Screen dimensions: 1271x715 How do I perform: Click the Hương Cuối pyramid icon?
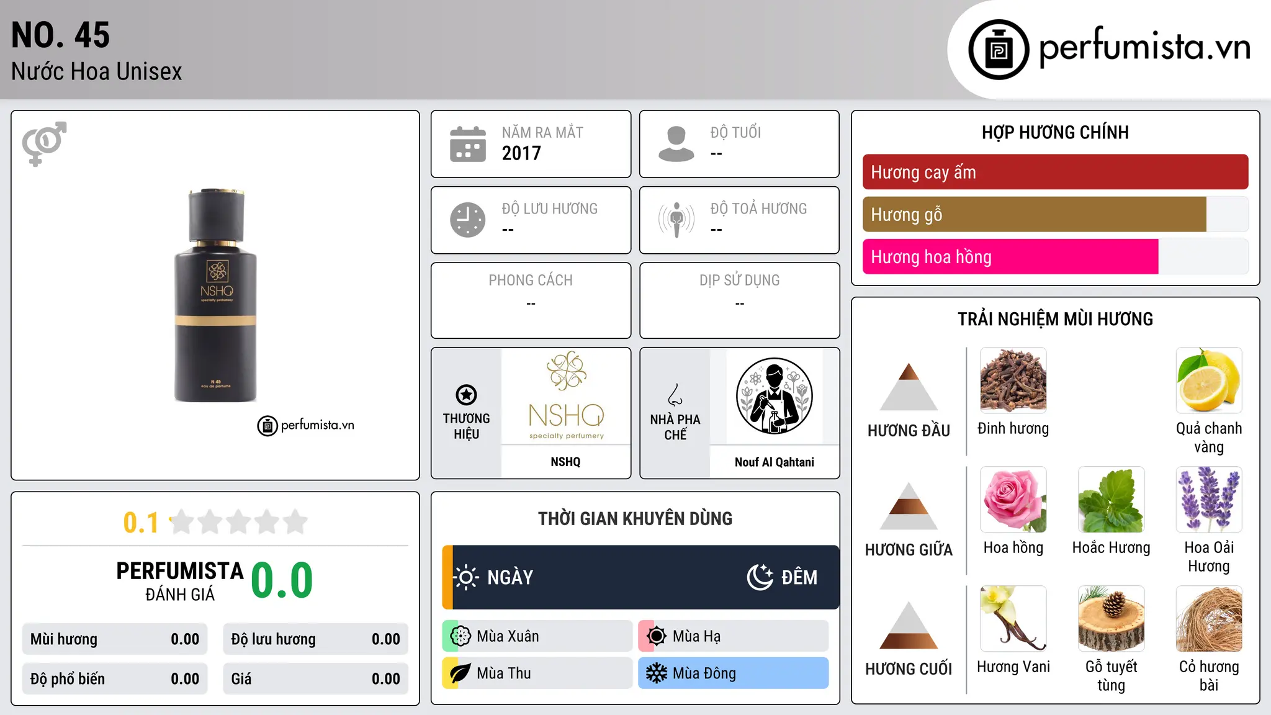(x=909, y=625)
